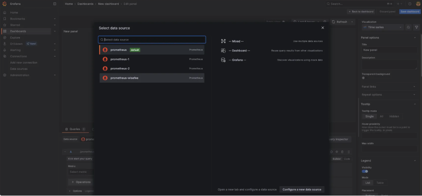Viewport: 422px width, 196px height.
Task: Click Configure a new data source
Action: coord(302,189)
